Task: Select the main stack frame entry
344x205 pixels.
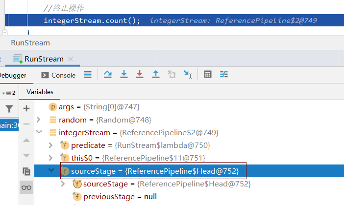Action: click(9, 125)
